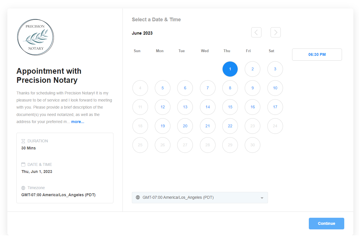The height and width of the screenshot is (241, 359).
Task: Select June 22 for the appointment
Action: tap(230, 126)
